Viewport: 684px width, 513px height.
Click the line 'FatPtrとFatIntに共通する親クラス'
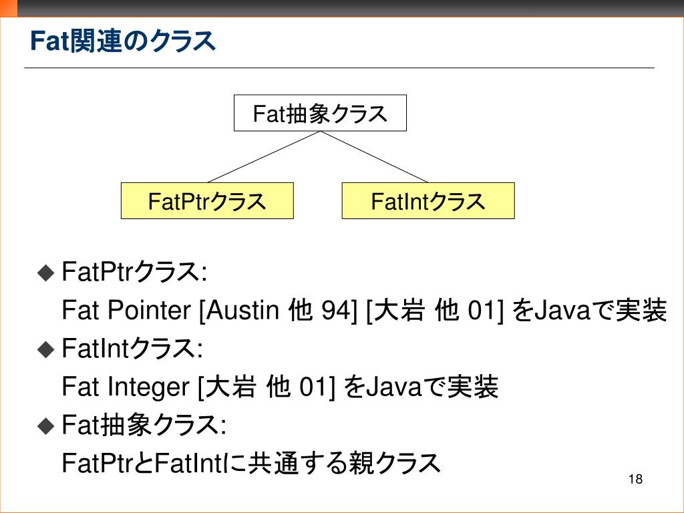(x=251, y=463)
